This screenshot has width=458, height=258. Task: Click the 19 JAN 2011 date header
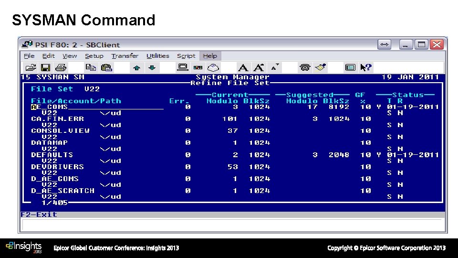[x=410, y=77]
